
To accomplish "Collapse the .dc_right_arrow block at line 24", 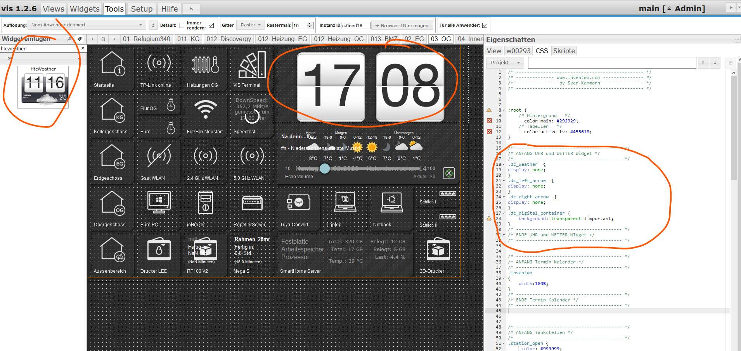I will 504,197.
